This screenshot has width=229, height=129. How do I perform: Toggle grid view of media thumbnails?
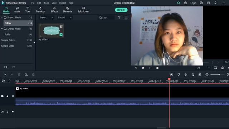(126, 18)
